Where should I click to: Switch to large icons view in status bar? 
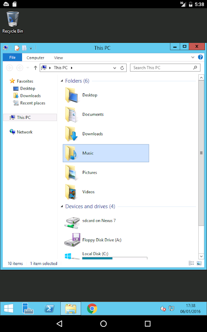199,263
